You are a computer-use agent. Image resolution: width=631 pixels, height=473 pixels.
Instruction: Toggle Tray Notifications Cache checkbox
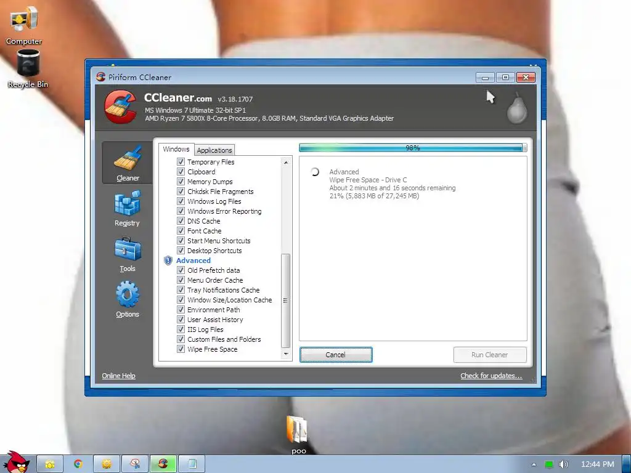click(x=181, y=290)
